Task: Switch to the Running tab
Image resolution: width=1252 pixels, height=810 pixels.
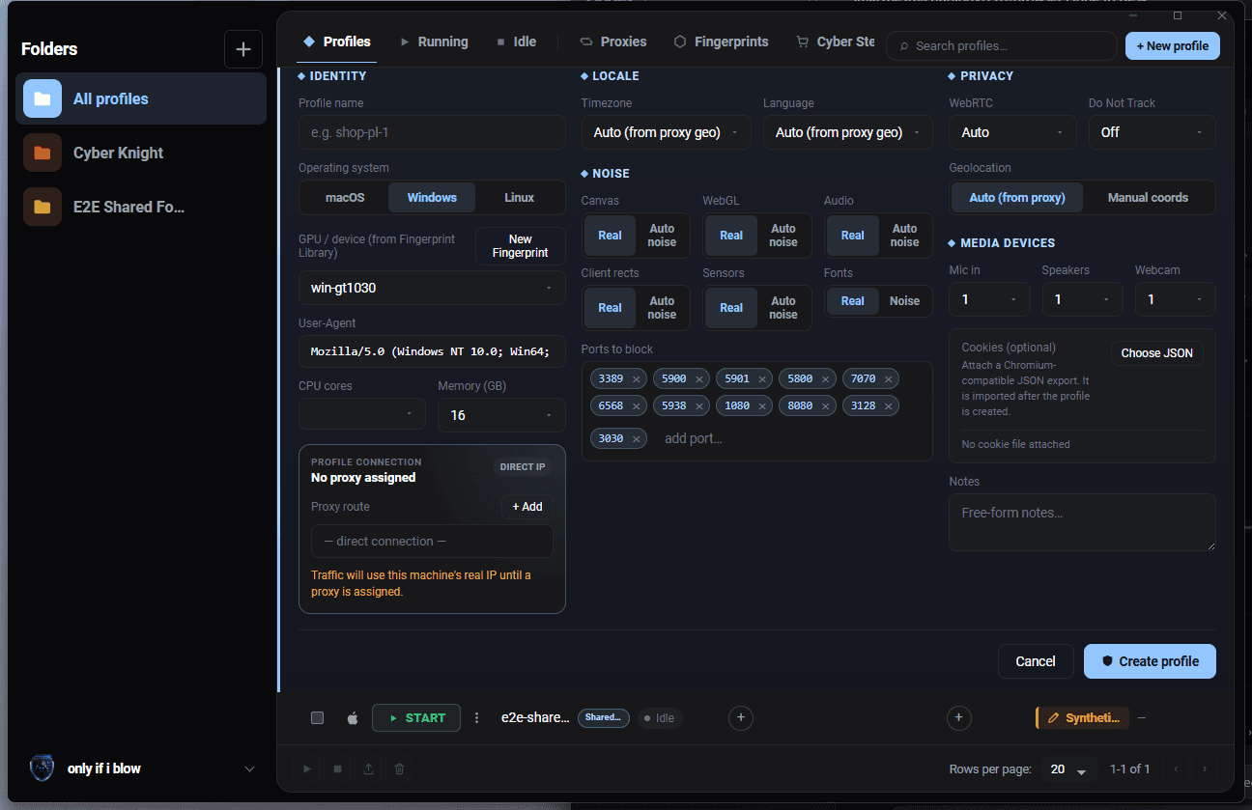Action: [x=434, y=42]
